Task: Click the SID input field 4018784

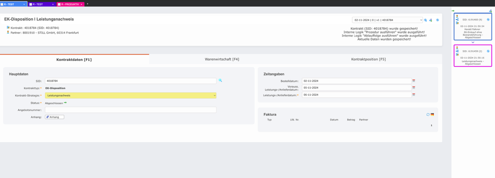Action: (x=131, y=81)
